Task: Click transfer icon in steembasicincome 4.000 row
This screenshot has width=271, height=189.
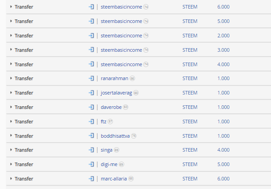Action: pyautogui.click(x=91, y=64)
